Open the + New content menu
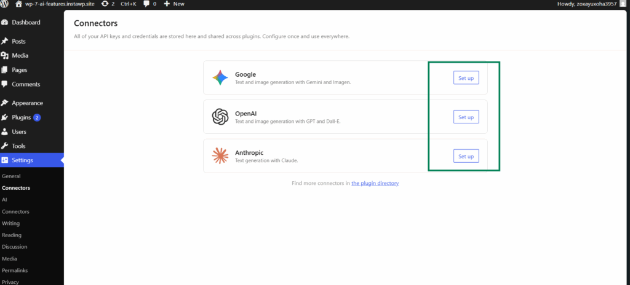Image resolution: width=630 pixels, height=285 pixels. [x=174, y=4]
